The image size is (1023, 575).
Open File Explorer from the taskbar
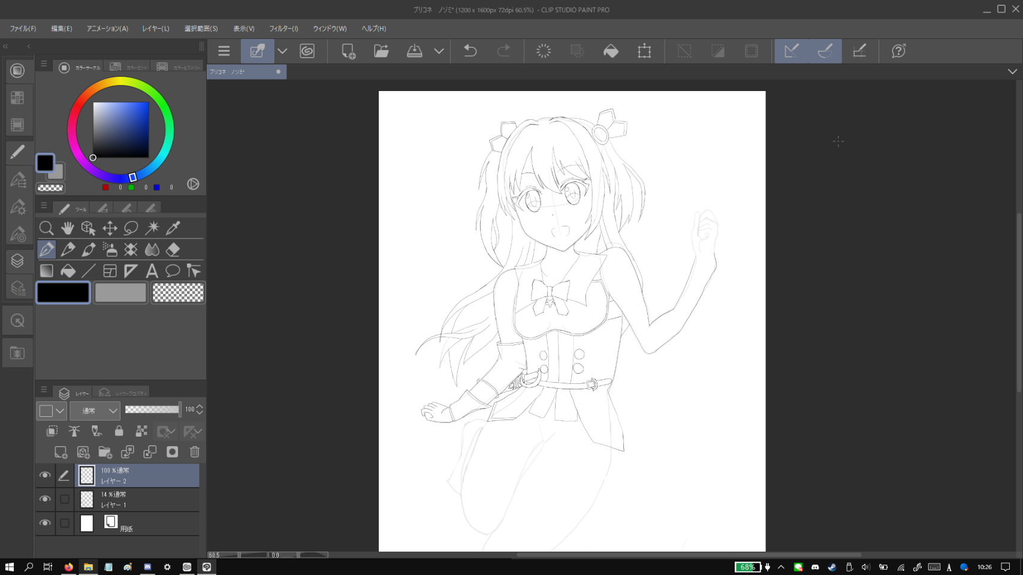point(88,567)
